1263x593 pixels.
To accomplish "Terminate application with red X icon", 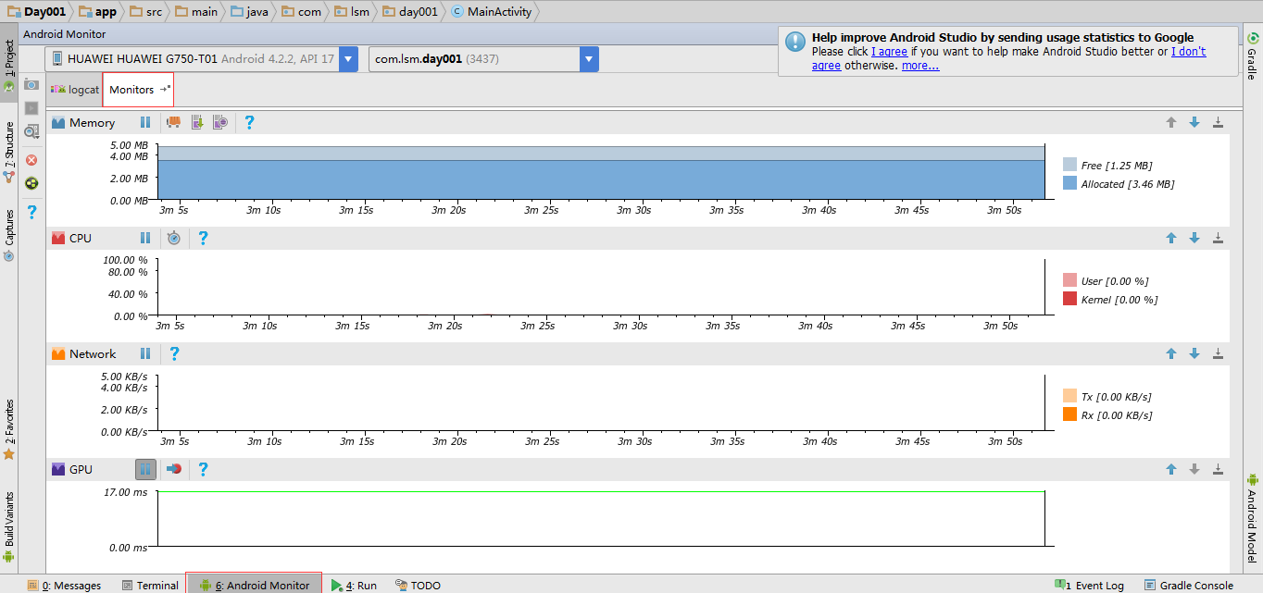I will pos(31,159).
